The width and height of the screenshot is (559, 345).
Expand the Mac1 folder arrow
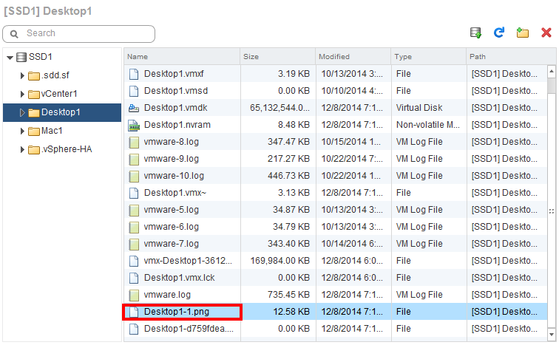pos(22,131)
